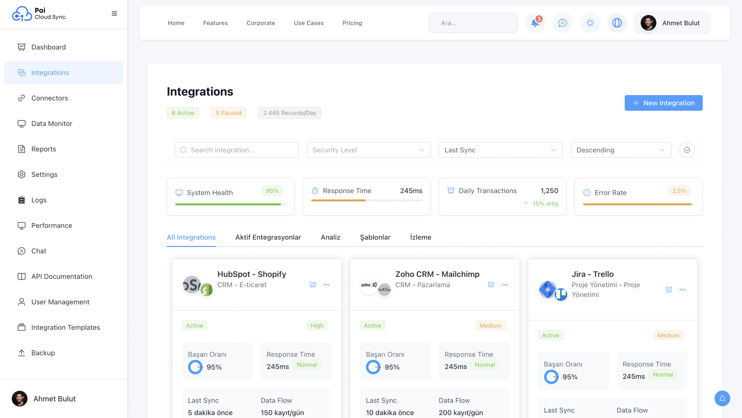Viewport: 742px width, 418px height.
Task: Open the language globe icon
Action: 617,23
